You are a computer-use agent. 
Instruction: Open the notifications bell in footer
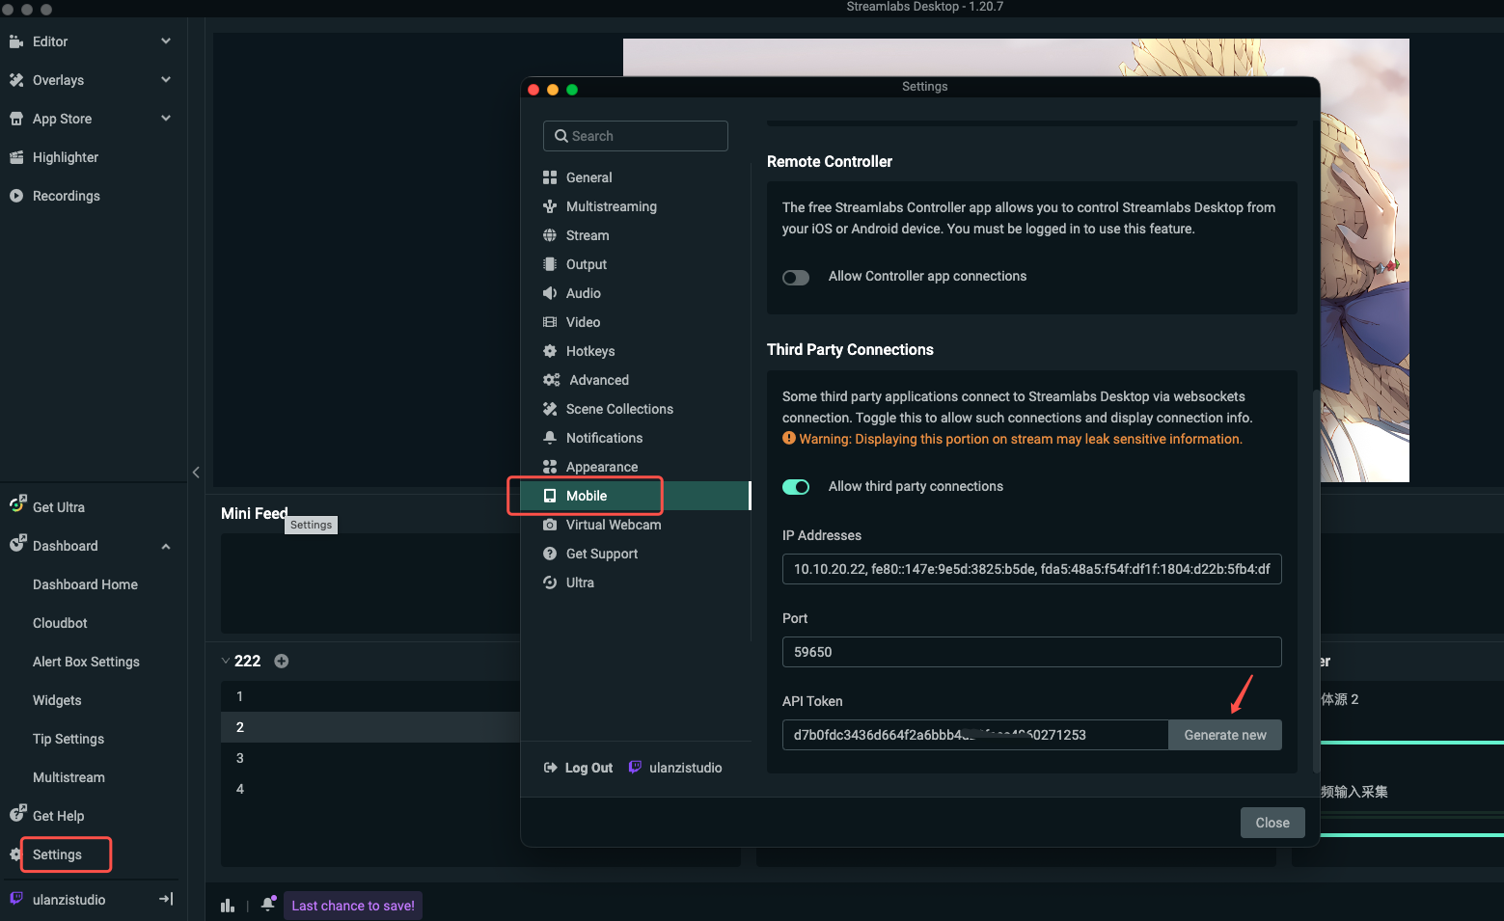click(268, 904)
